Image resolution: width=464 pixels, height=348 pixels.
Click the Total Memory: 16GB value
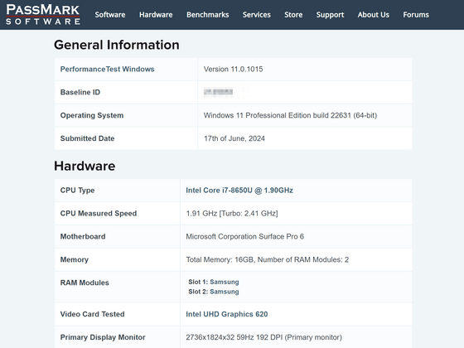(267, 259)
